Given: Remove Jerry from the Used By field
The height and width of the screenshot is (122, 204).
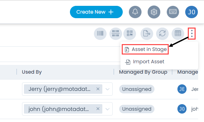Looking at the screenshot, I should coord(98,89).
